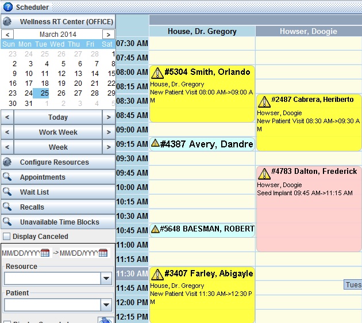This screenshot has height=323, width=362.
Task: Go to next month in mini calendar
Action: pos(108,35)
